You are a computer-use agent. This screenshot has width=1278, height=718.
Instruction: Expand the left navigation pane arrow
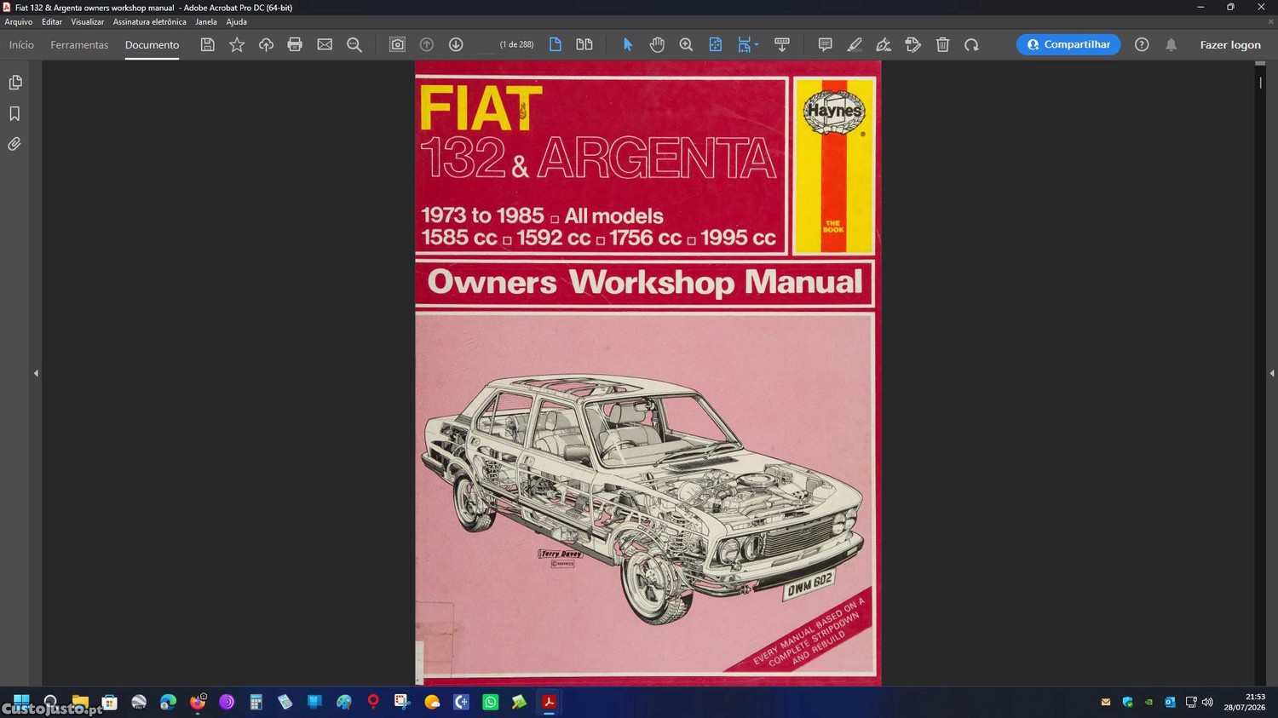[x=36, y=373]
